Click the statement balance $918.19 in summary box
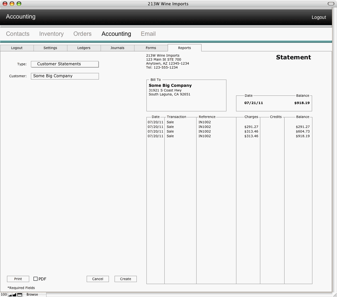This screenshot has height=297, width=337. pos(302,103)
